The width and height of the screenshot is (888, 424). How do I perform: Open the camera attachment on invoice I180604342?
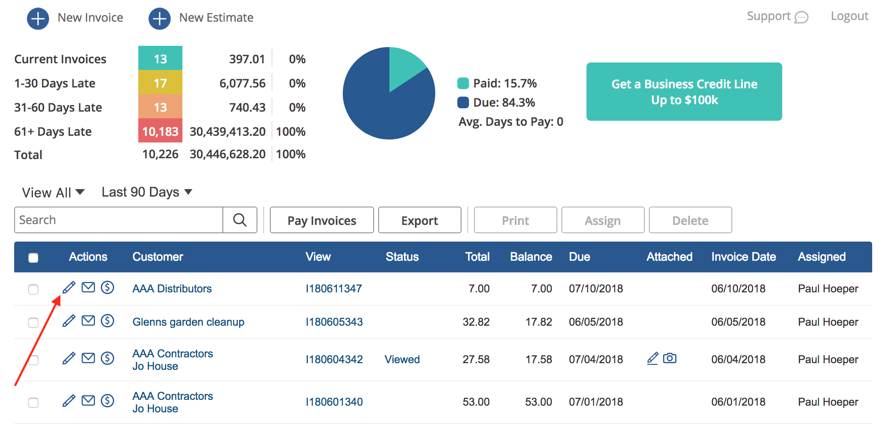pos(669,358)
